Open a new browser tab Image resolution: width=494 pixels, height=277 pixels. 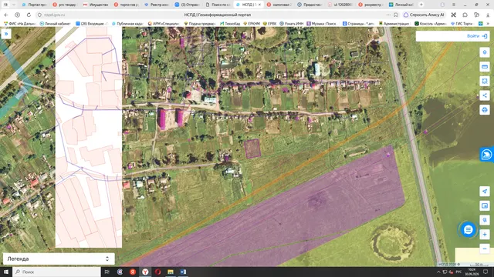click(421, 5)
